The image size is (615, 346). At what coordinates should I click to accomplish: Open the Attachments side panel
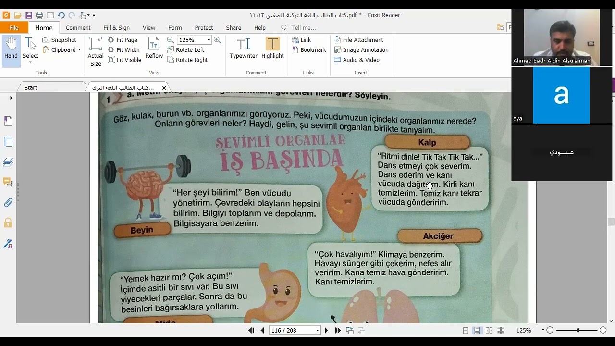[x=8, y=202]
